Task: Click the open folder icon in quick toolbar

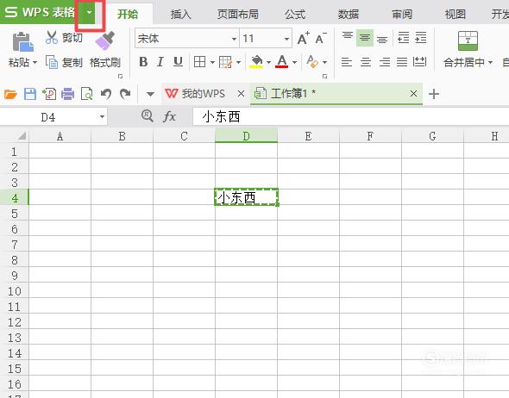Action: click(x=10, y=94)
